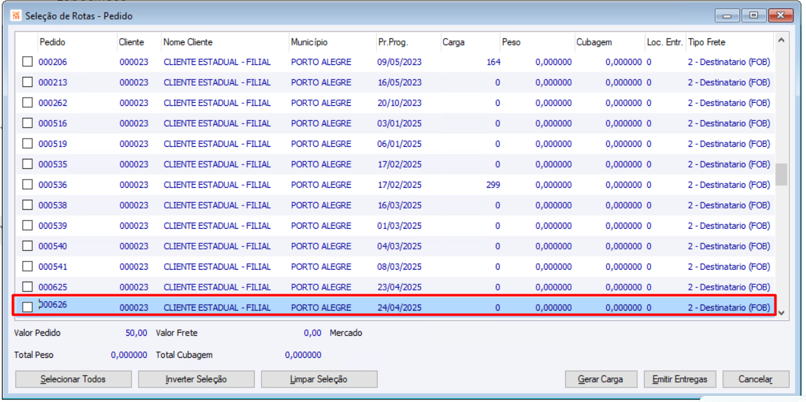The image size is (806, 402).
Task: Tick the checkbox for pedido 000535
Action: tap(27, 164)
